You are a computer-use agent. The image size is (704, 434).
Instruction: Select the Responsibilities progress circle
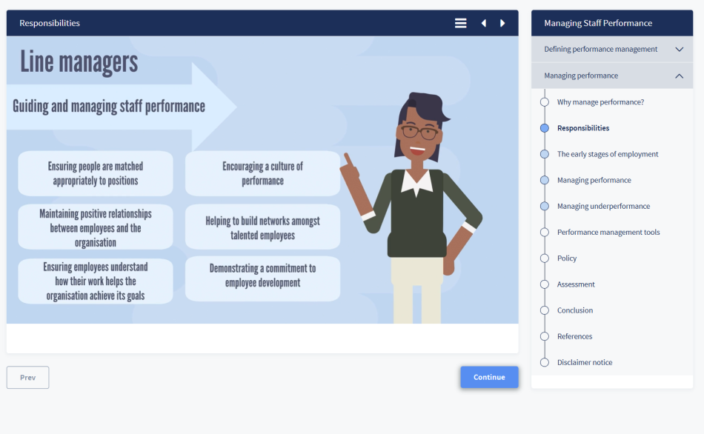(545, 128)
